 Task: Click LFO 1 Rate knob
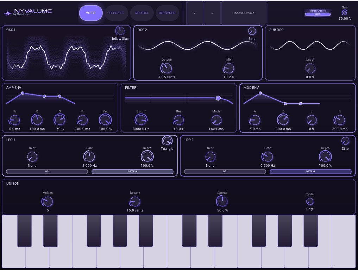pos(89,157)
